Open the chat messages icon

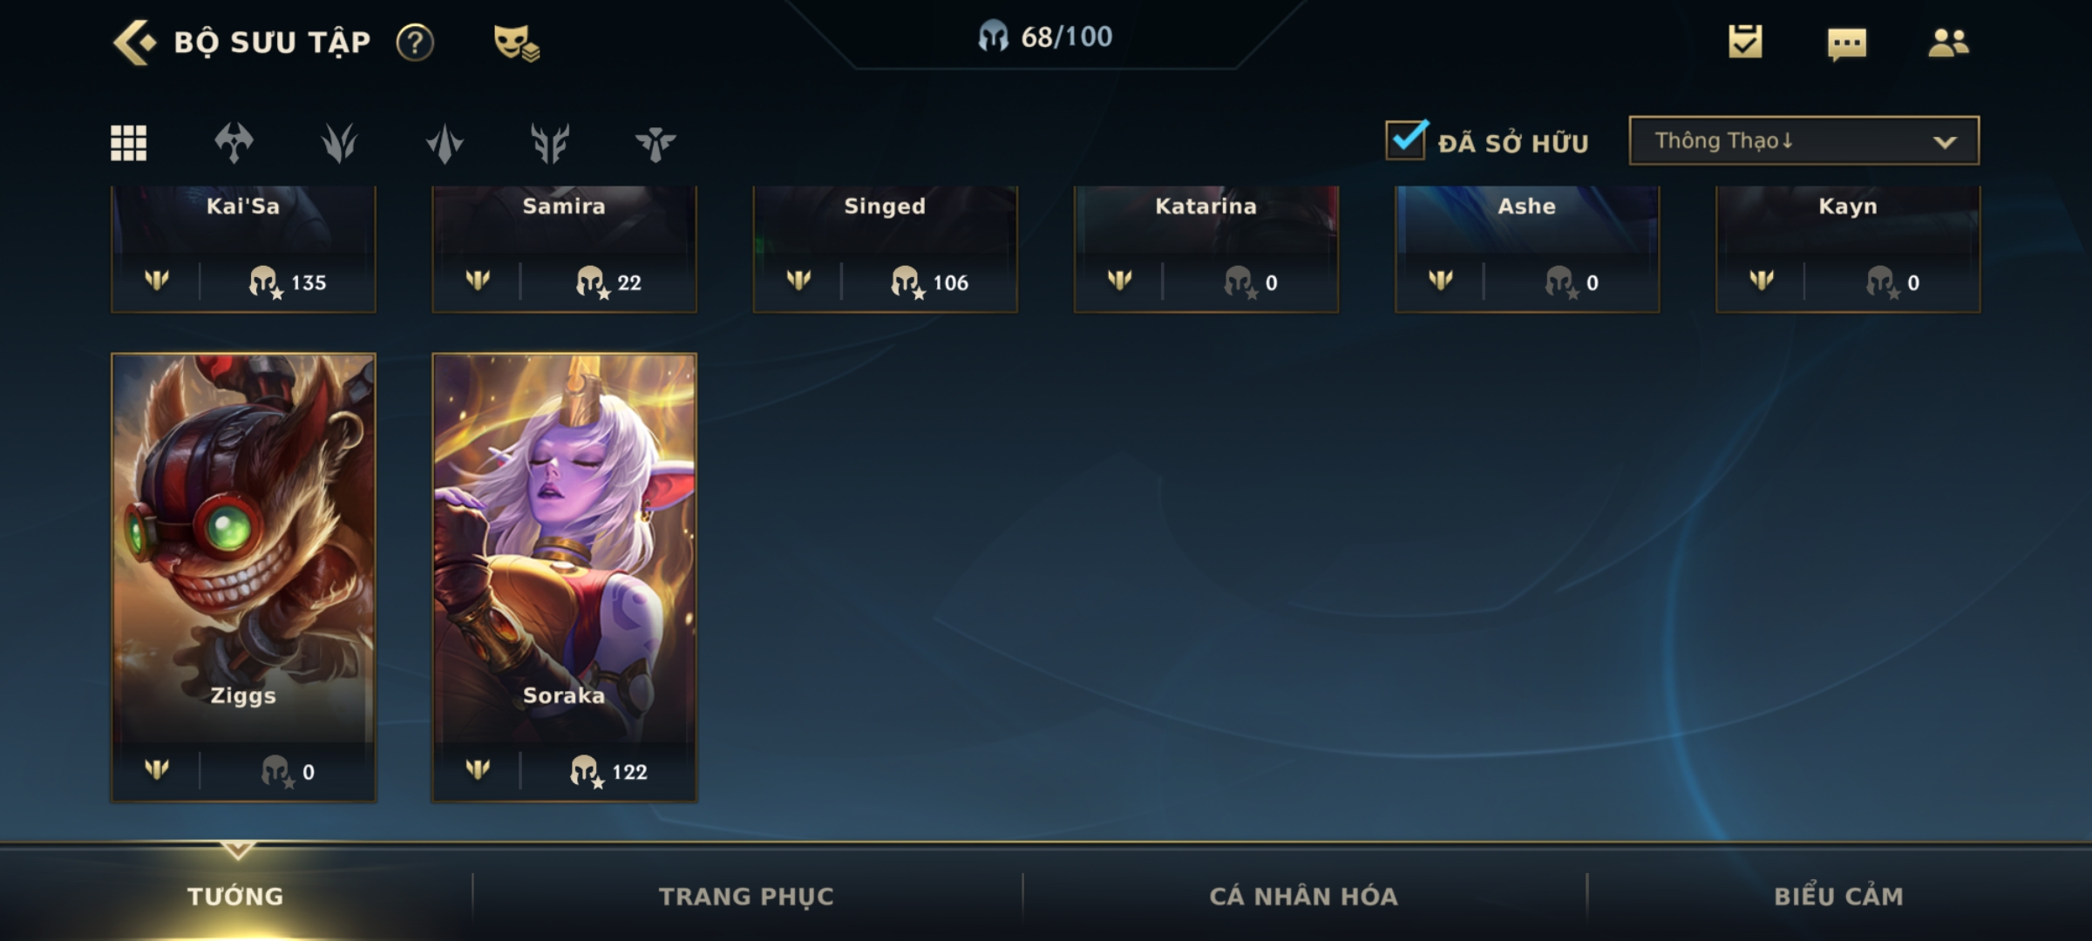tap(1847, 44)
